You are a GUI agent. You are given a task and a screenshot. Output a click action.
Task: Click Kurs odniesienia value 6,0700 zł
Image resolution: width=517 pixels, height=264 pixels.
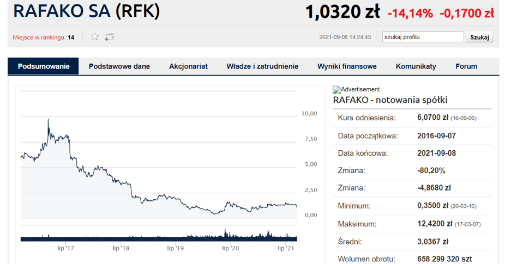coord(432,118)
